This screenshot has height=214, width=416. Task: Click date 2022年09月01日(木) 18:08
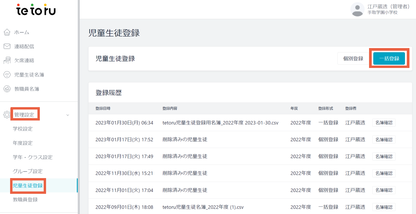click(x=124, y=207)
